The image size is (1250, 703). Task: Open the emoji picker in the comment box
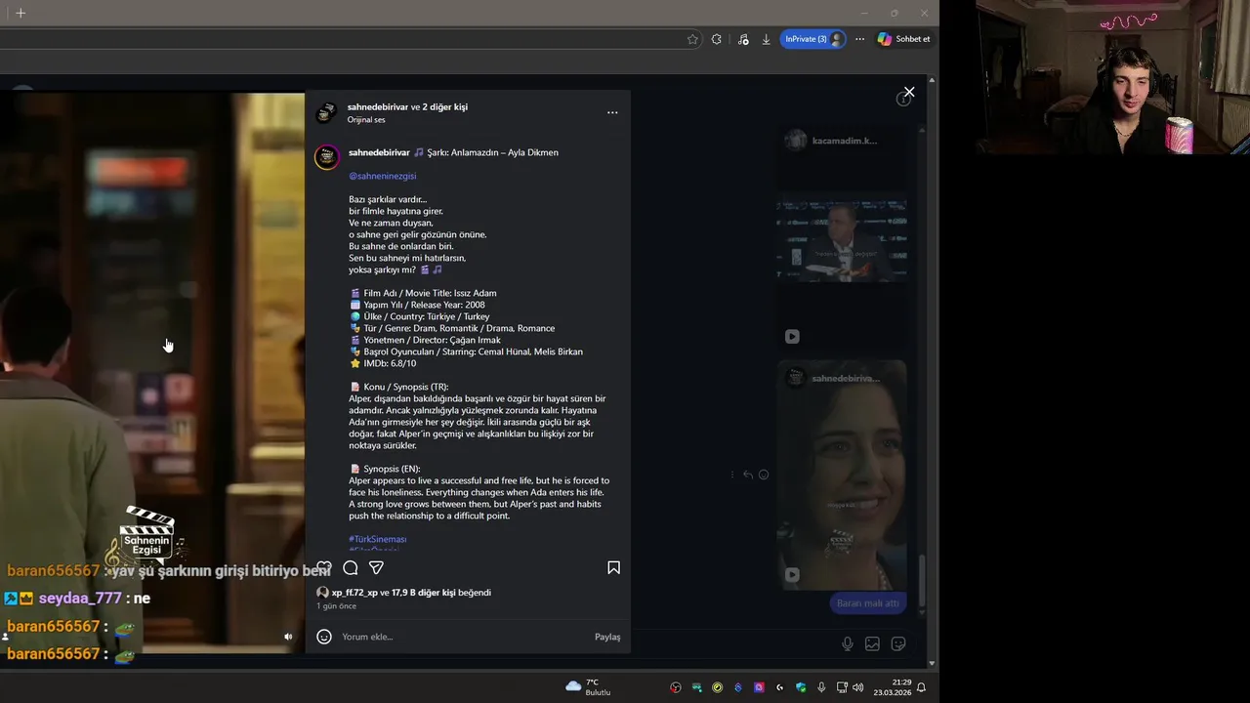(x=324, y=637)
